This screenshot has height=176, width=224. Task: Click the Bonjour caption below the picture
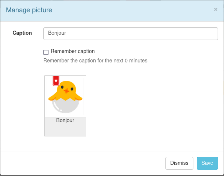click(x=65, y=121)
